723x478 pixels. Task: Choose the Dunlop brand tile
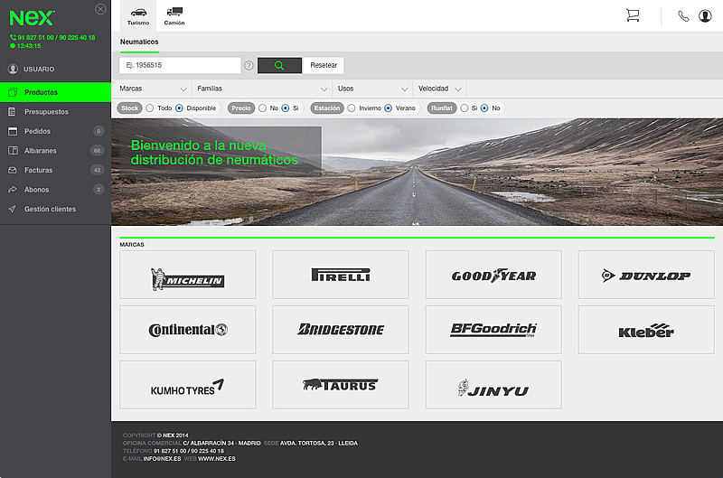tap(646, 275)
